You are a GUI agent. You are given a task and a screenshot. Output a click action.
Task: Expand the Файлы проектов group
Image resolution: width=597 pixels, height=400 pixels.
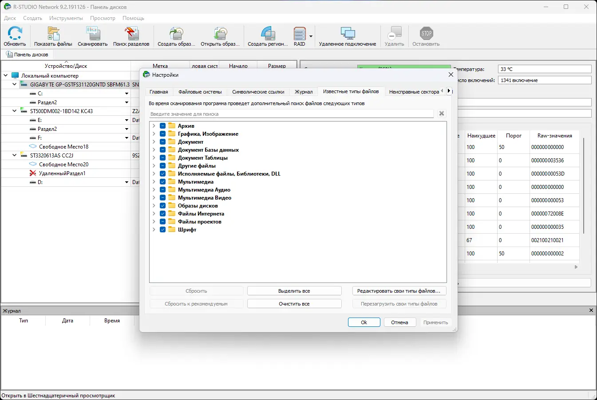point(154,222)
